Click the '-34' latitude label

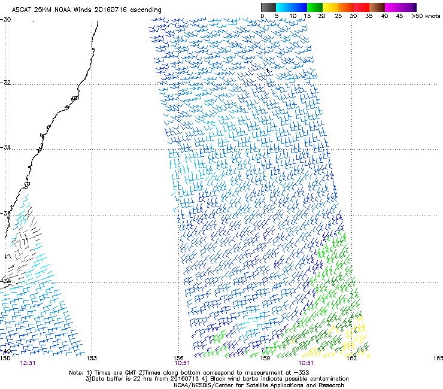pyautogui.click(x=5, y=147)
